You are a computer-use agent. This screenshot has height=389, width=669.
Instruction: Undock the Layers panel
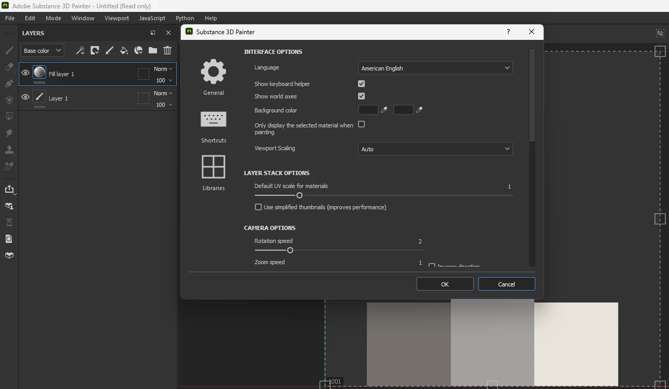[153, 33]
